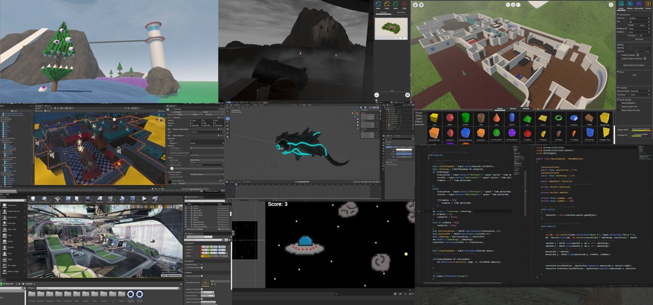
Task: Toggle the Enable Shadows checkbox
Action: pos(619,55)
